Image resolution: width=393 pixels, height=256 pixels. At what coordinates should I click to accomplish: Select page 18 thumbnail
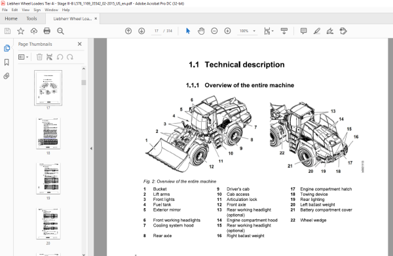48,134
